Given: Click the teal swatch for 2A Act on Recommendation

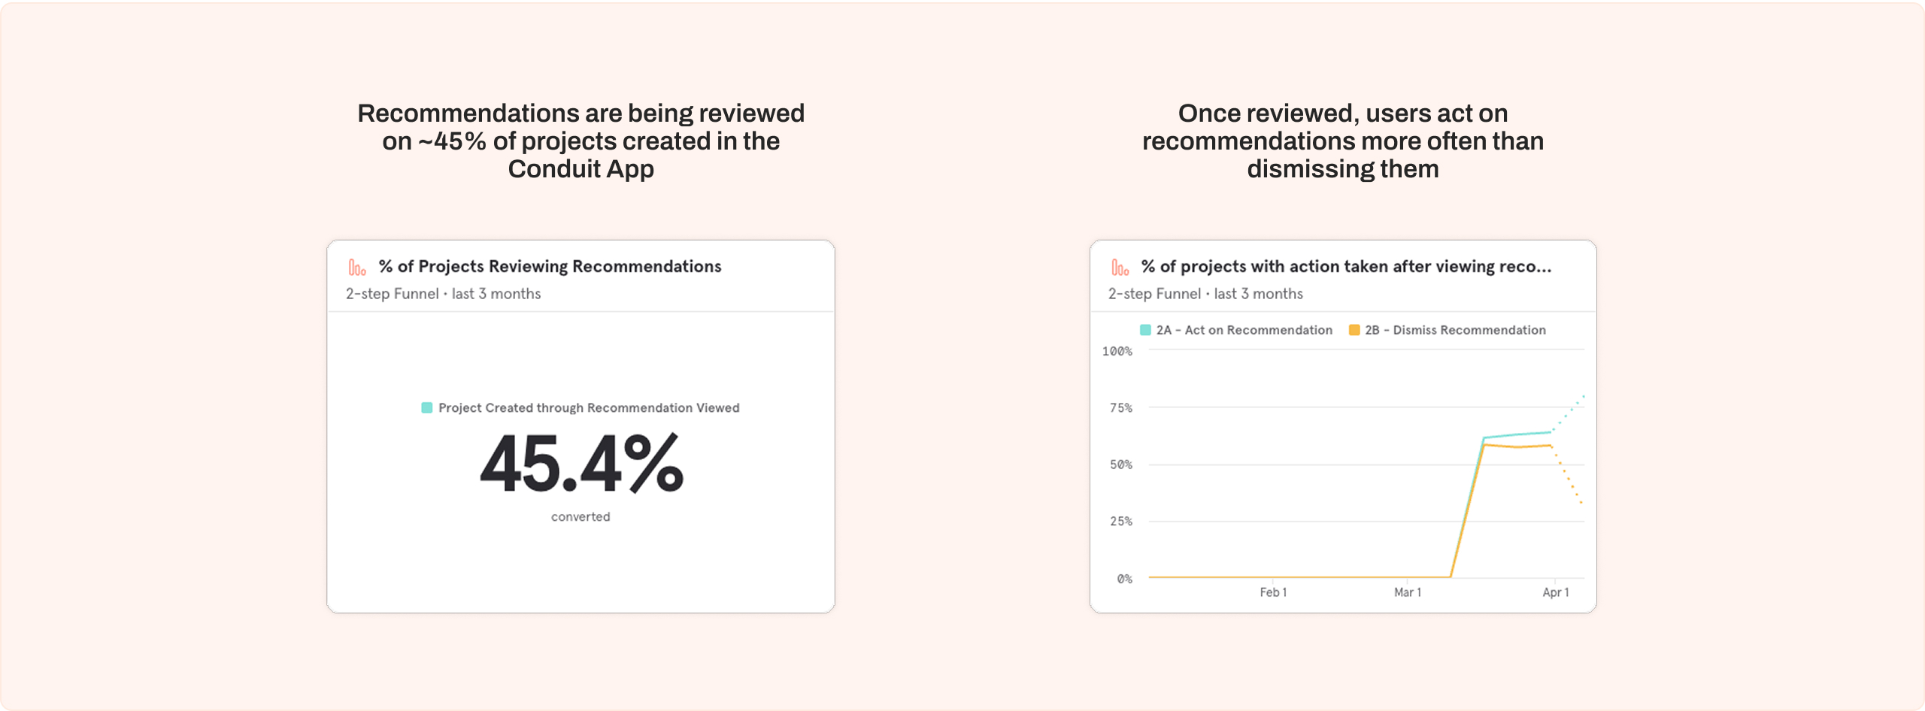Looking at the screenshot, I should pos(1145,330).
